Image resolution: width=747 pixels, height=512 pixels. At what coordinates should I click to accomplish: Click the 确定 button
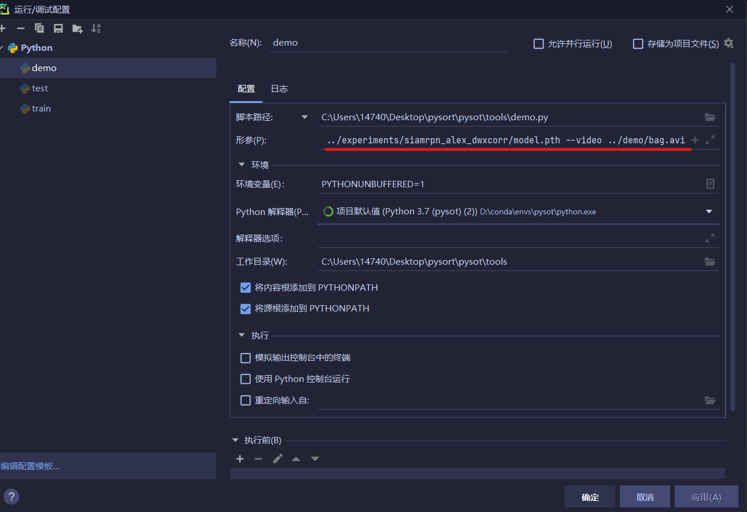590,497
